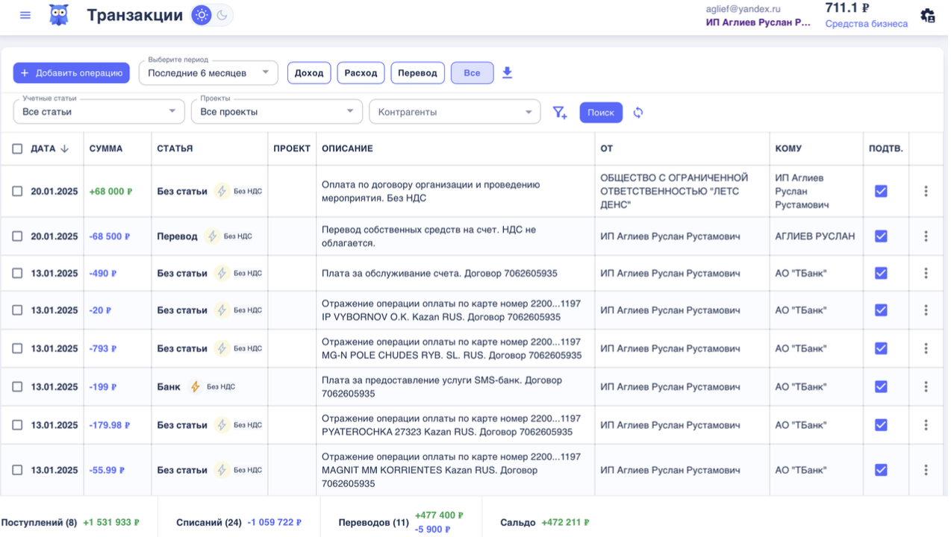Open the account settings icon at top right
Screen dimensions: 951x537
click(x=928, y=16)
